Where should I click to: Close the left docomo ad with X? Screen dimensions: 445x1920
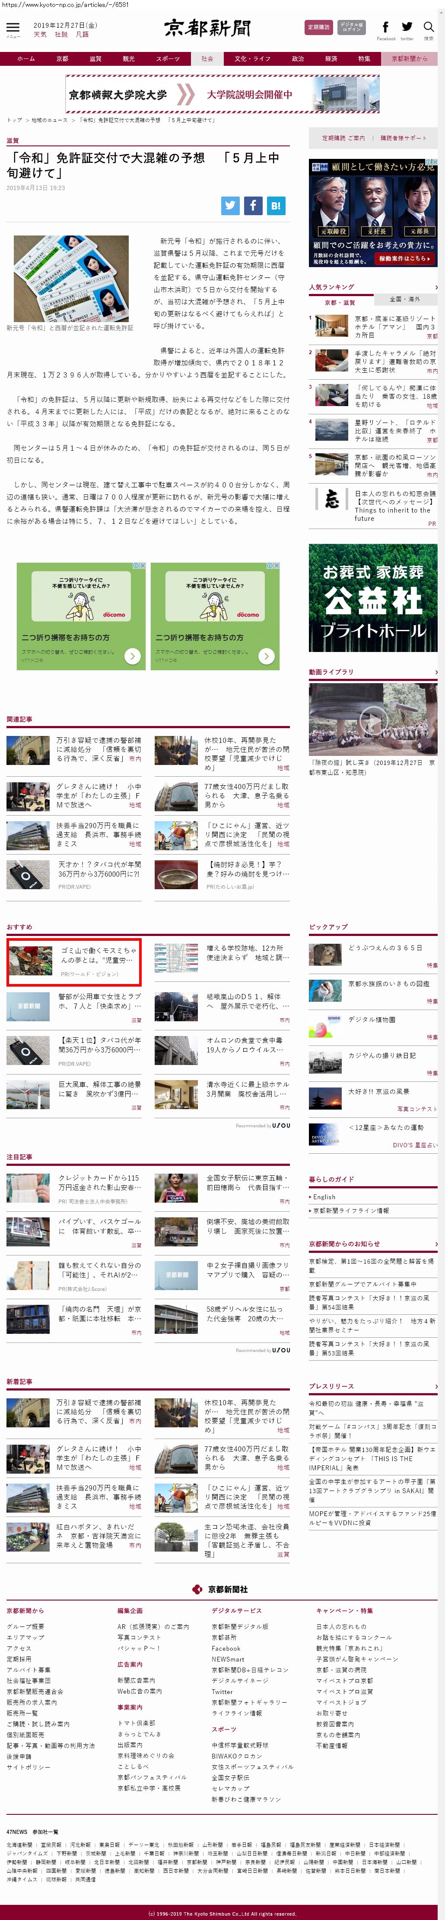[141, 566]
